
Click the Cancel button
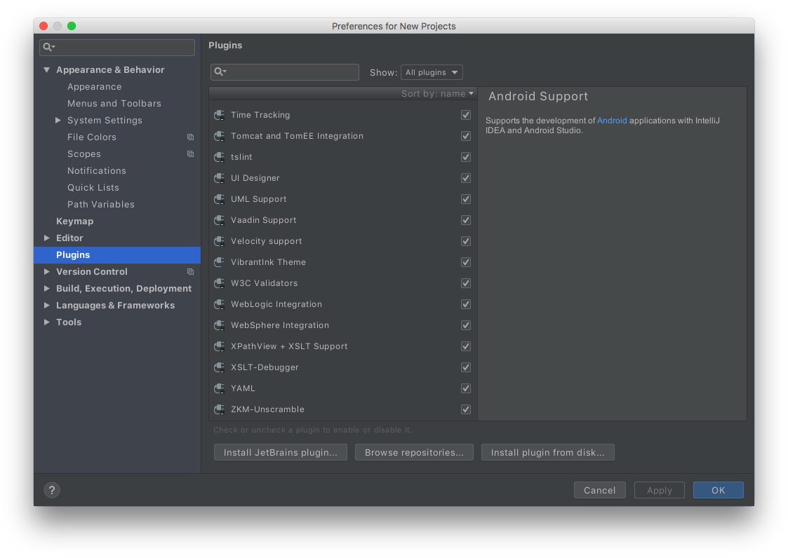(599, 490)
